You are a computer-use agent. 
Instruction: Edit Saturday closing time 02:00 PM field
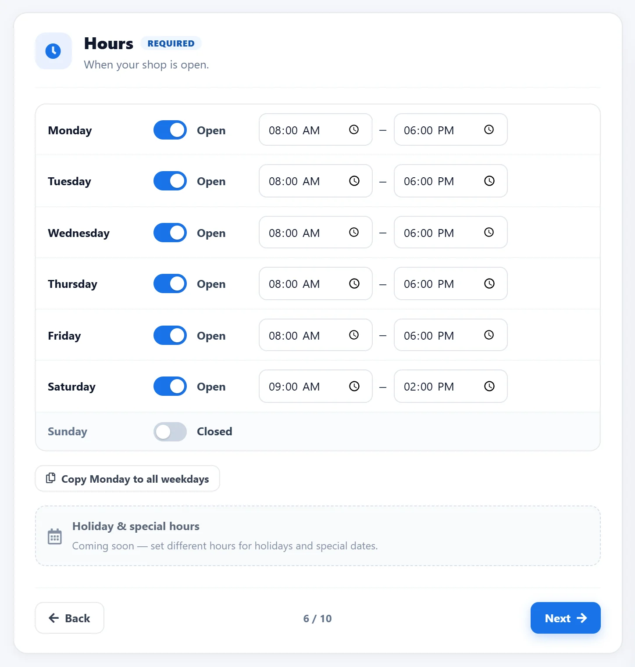tap(451, 386)
